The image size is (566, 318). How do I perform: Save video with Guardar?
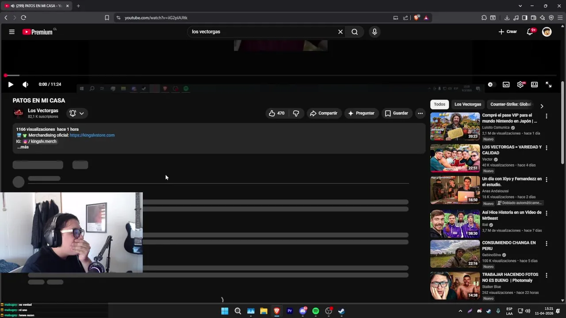coord(397,114)
